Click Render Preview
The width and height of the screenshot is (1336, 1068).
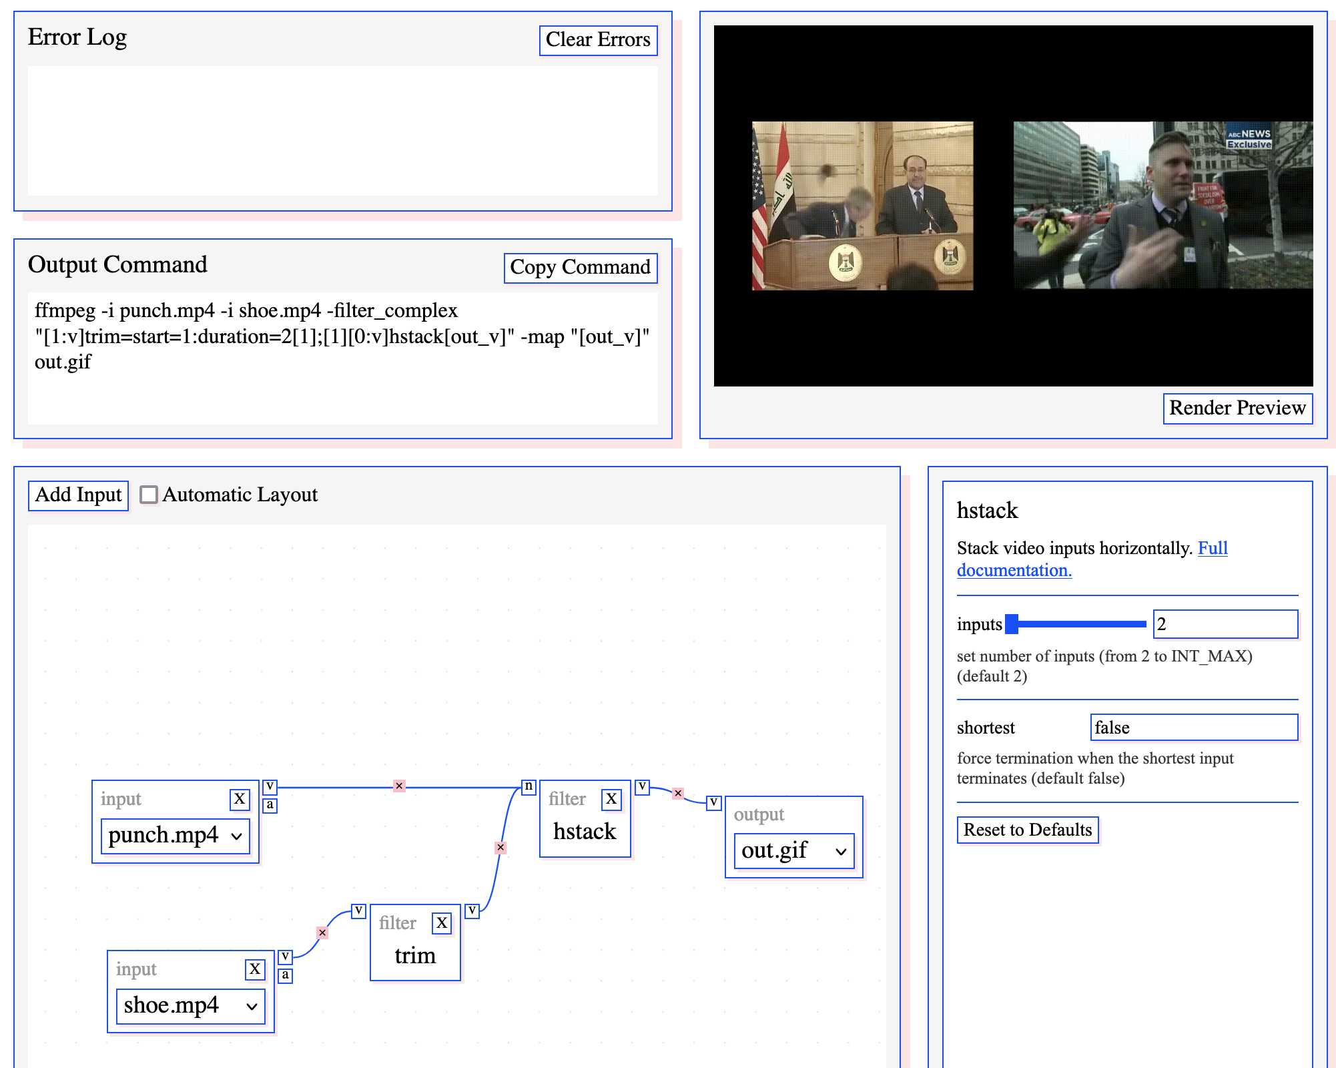(x=1237, y=408)
